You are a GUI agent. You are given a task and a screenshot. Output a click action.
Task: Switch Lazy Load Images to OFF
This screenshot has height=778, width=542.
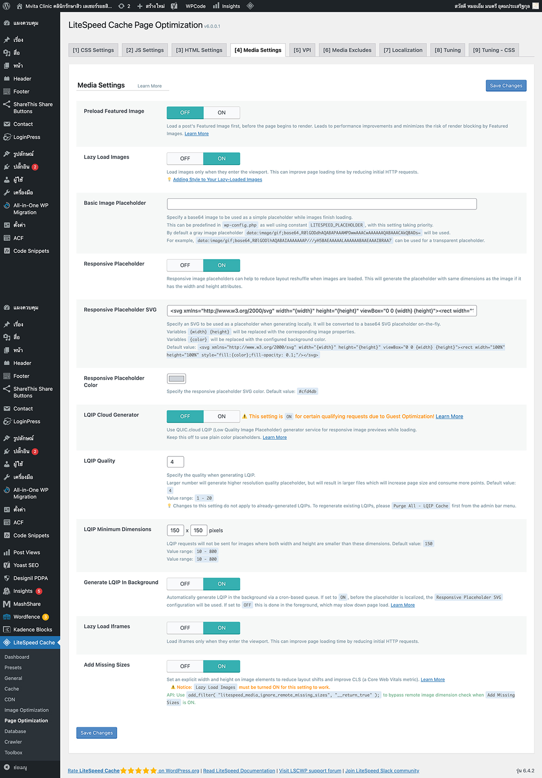point(185,158)
